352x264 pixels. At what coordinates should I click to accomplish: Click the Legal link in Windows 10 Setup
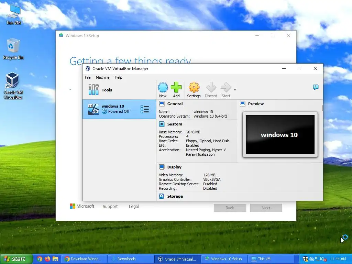(x=134, y=207)
